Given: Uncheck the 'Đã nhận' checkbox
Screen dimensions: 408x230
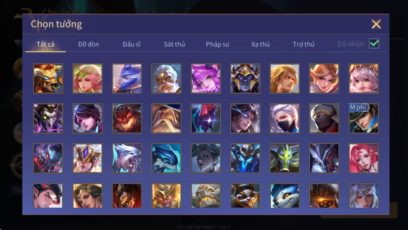Looking at the screenshot, I should pos(374,44).
